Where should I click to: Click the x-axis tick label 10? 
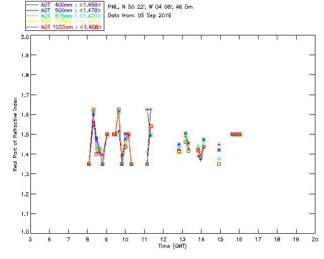point(125,239)
